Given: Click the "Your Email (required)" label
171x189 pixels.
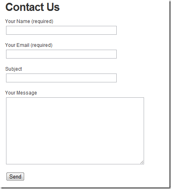Looking at the screenshot, I should coord(29,45).
